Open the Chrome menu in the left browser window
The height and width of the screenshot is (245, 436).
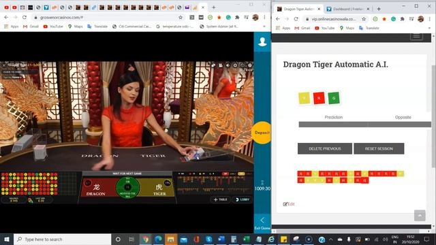tap(264, 17)
